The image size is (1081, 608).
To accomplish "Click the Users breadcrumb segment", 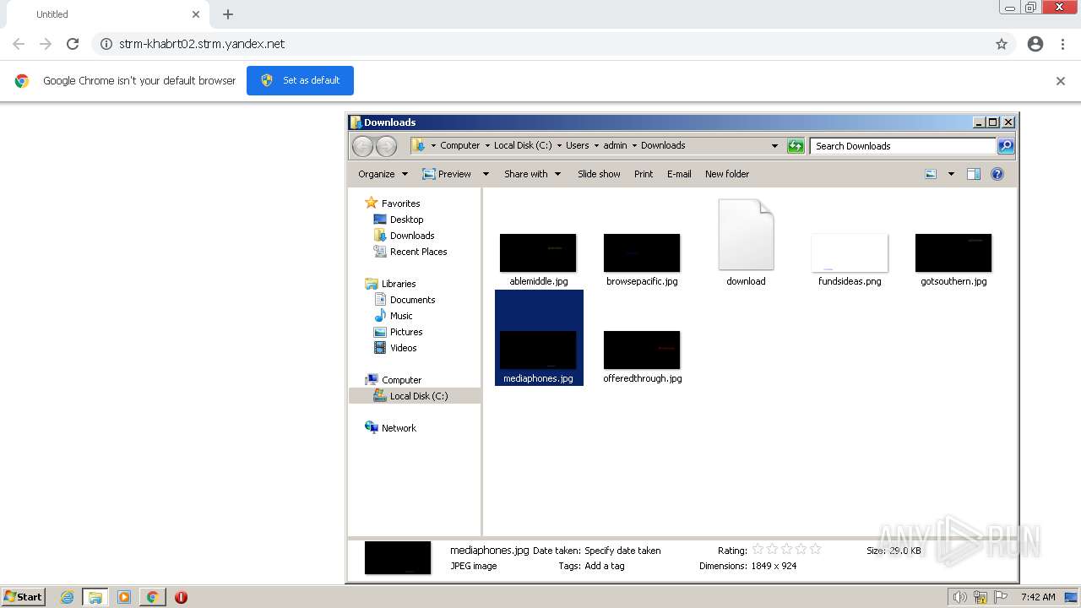I will [x=577, y=145].
